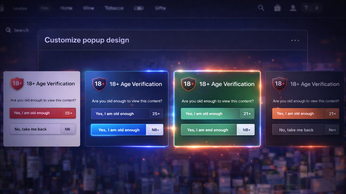Select the light theme popup design card
This screenshot has width=346, height=194.
click(x=42, y=109)
